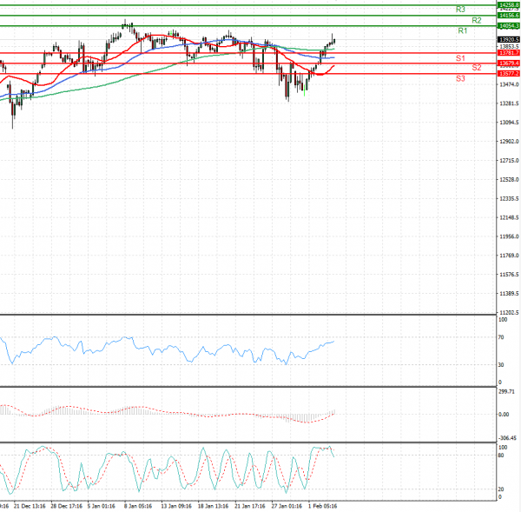Click the 1 Feb 05:16 date label
521x512 pixels.
point(322,506)
